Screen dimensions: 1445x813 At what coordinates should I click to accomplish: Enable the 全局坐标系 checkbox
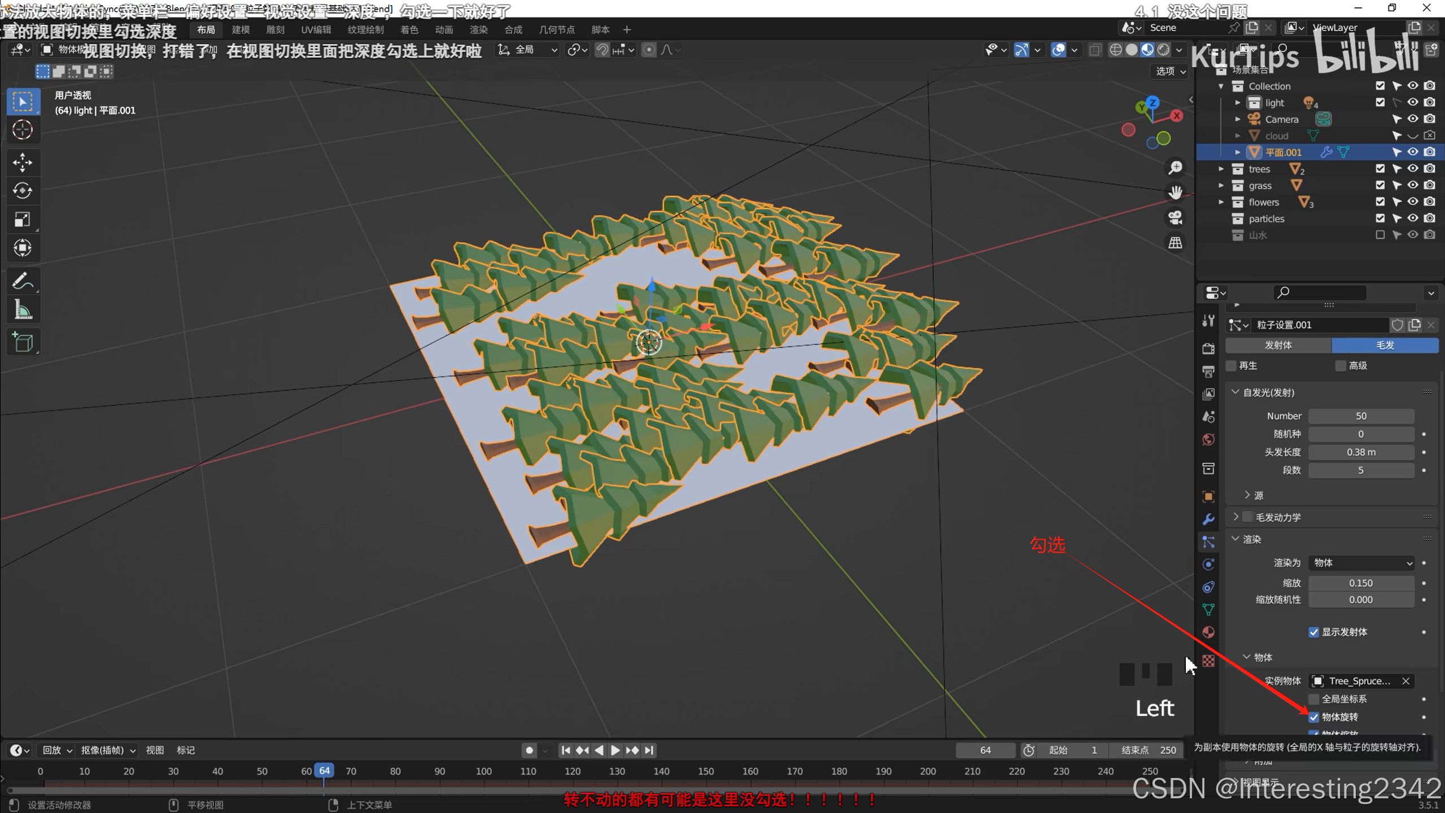pos(1314,699)
